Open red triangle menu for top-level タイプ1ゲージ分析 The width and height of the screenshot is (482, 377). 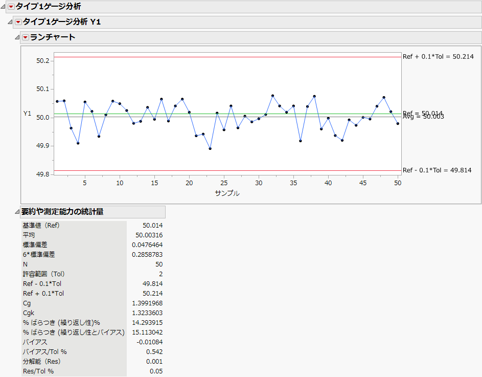(x=11, y=7)
